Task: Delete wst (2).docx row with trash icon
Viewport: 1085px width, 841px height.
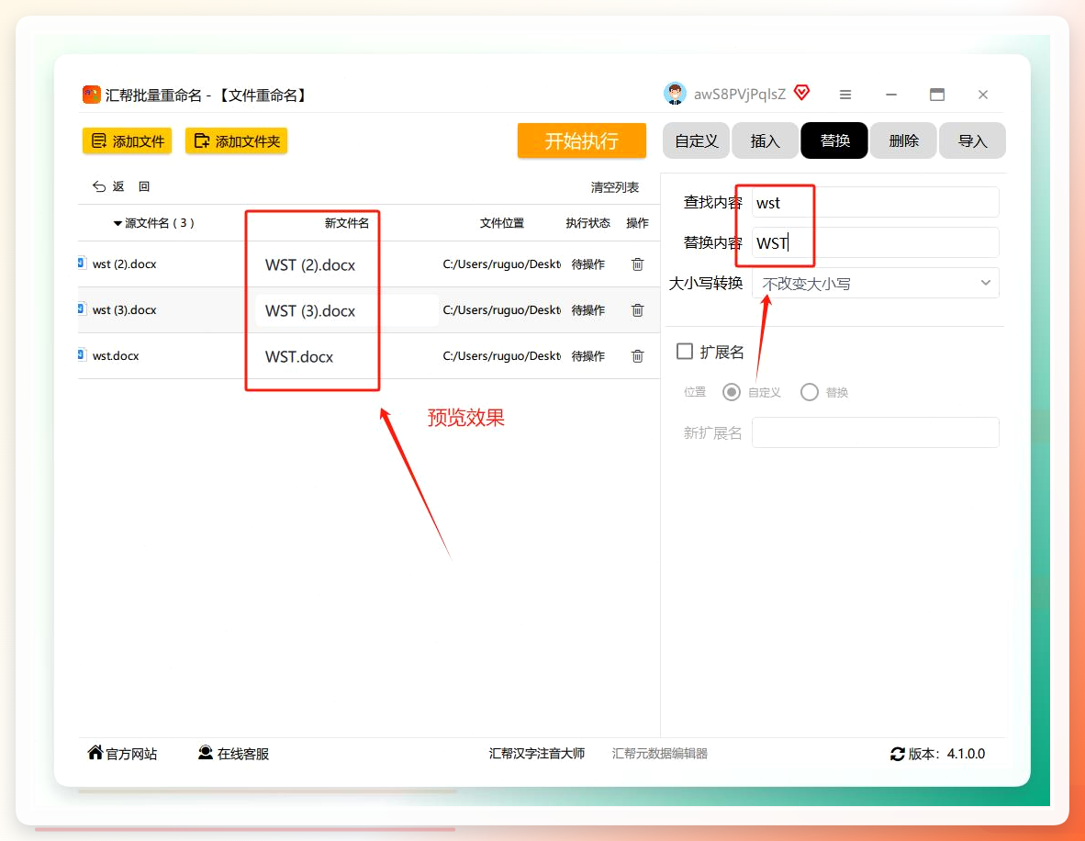Action: pos(637,264)
